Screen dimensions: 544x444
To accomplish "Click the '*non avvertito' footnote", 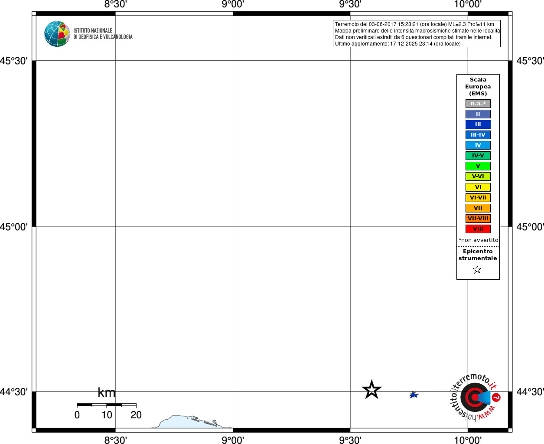I will [x=479, y=240].
